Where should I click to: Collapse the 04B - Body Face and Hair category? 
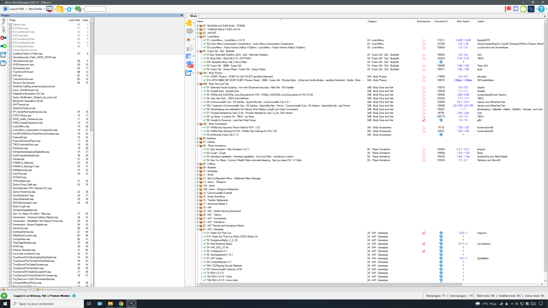coord(198,84)
